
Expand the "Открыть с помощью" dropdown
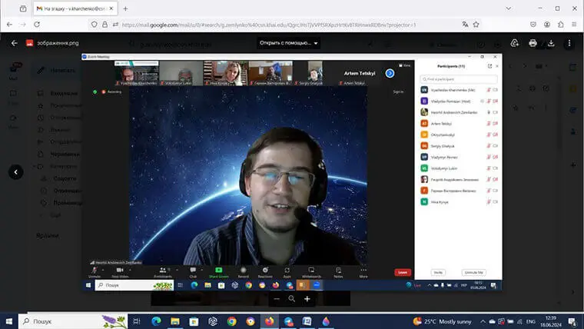288,43
